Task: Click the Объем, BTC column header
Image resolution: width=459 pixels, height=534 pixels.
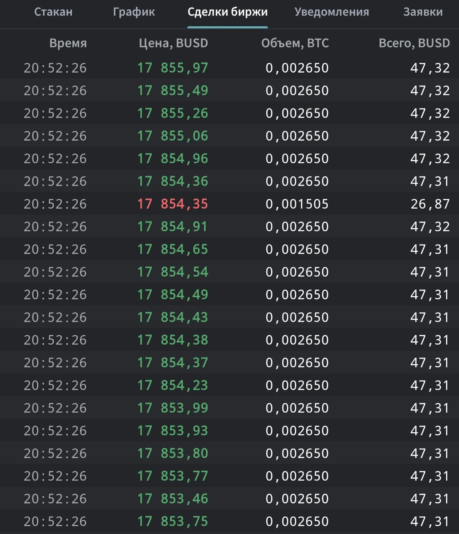Action: [x=295, y=43]
